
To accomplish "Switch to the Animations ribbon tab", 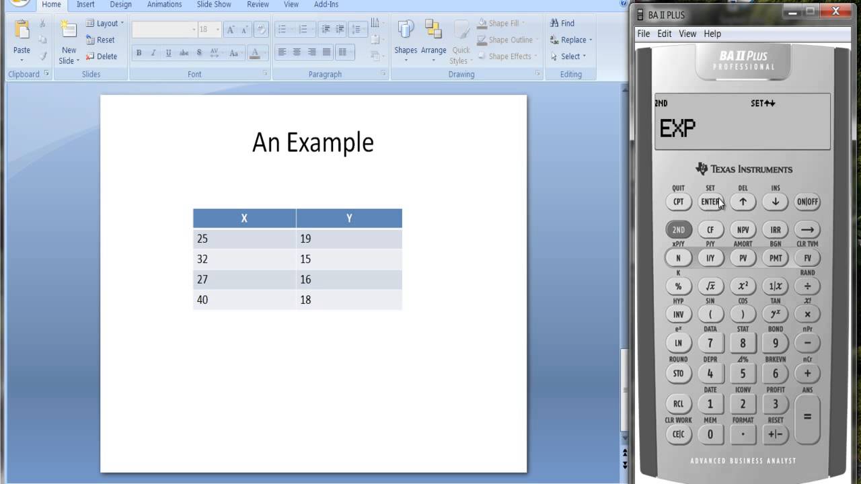I will click(165, 5).
